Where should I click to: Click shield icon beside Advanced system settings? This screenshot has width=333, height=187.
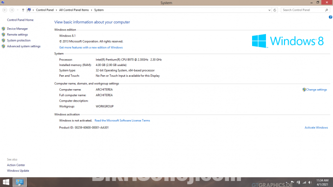(x=3, y=46)
